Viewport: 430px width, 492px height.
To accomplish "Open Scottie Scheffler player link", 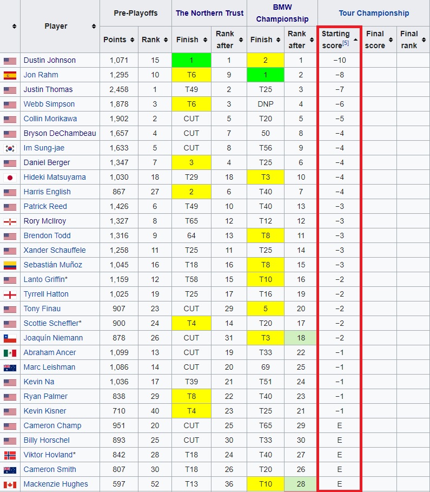I will (51, 323).
